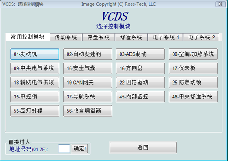
Task: Open the 02-自动变速箱 module
Action: (x=88, y=54)
